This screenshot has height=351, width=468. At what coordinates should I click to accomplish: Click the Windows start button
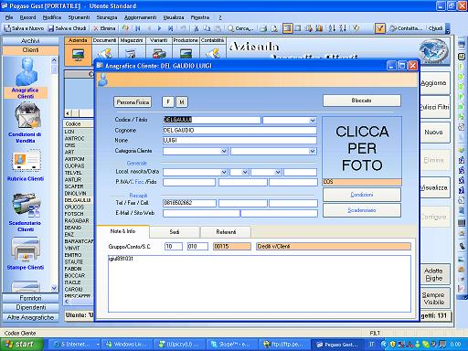21,345
